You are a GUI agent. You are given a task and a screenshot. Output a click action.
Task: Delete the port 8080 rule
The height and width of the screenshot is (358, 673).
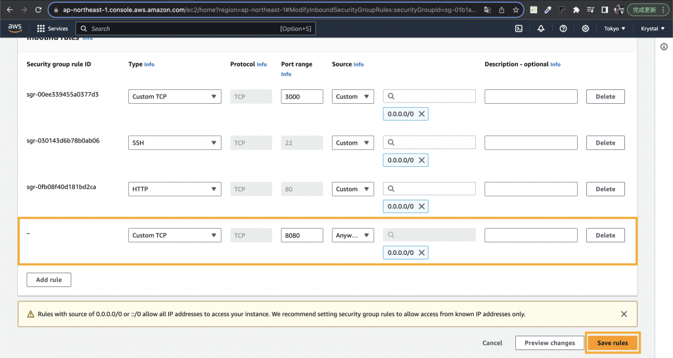tap(605, 235)
